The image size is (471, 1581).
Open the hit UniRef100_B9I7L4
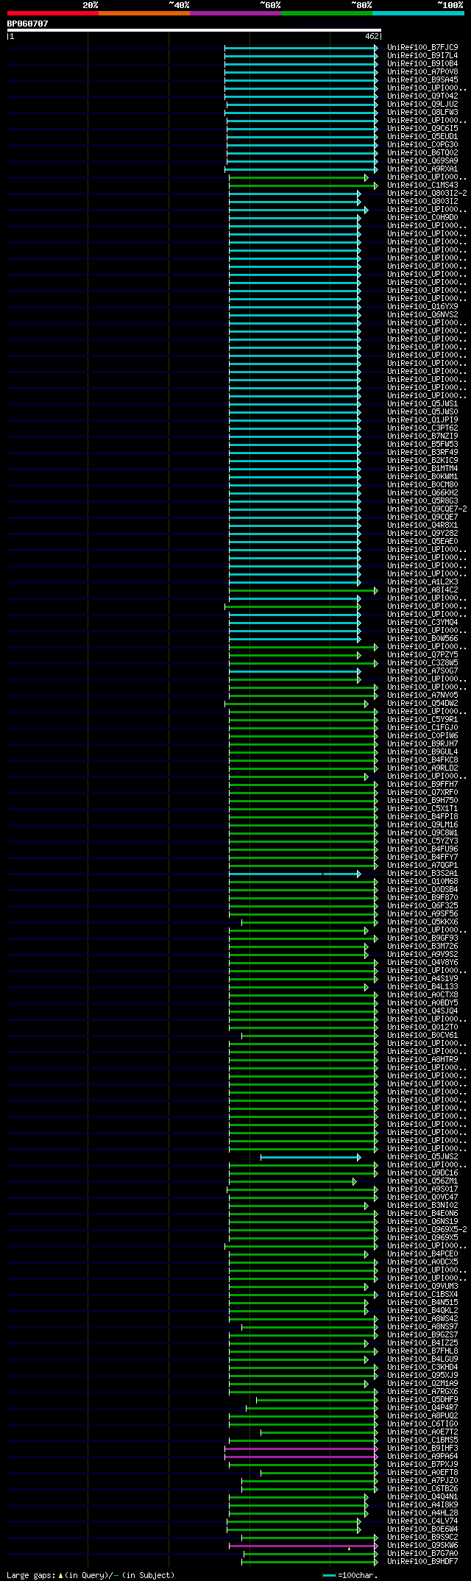point(422,55)
